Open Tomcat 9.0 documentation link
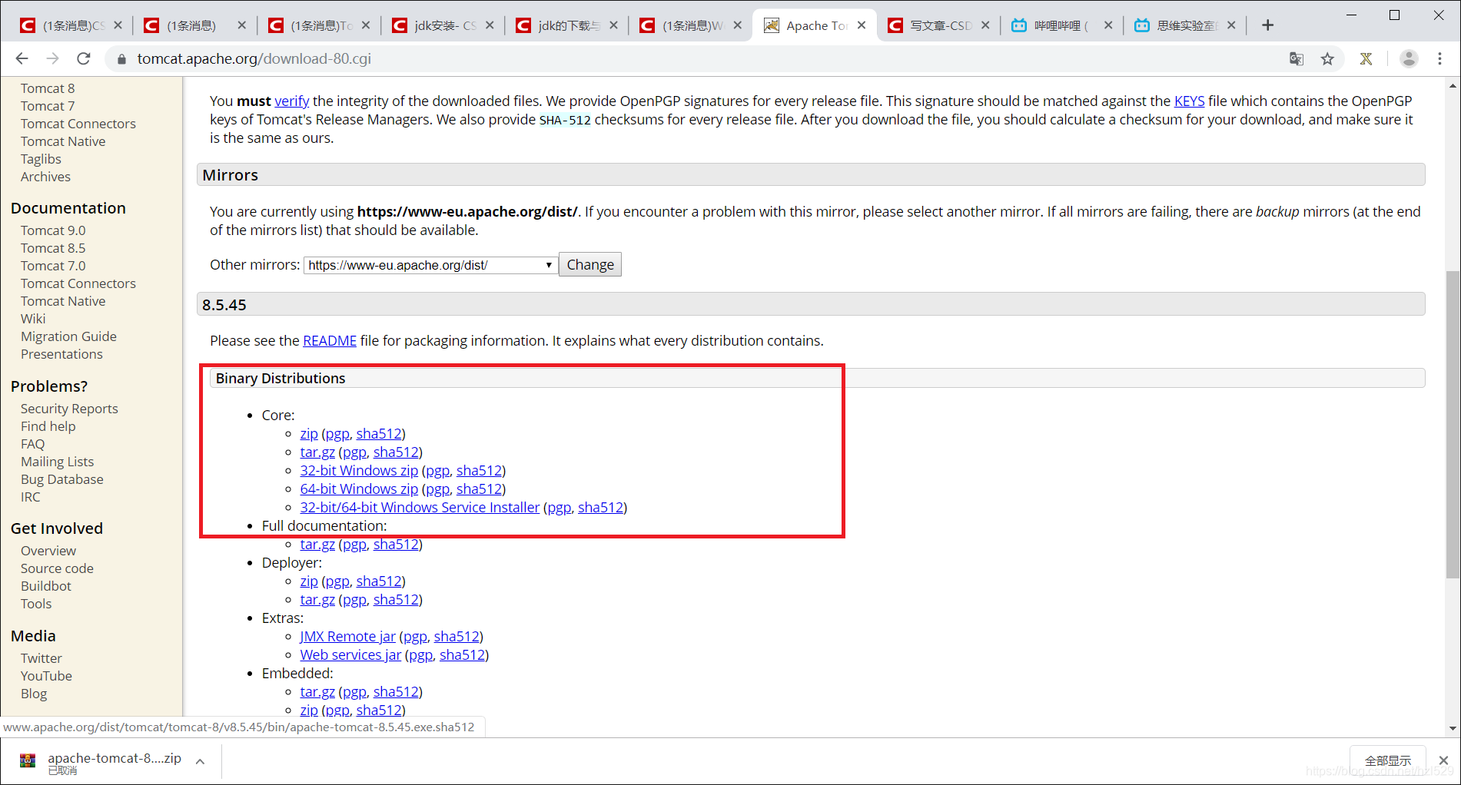1461x785 pixels. tap(53, 230)
